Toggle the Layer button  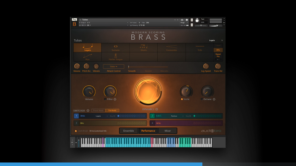pyautogui.click(x=218, y=45)
